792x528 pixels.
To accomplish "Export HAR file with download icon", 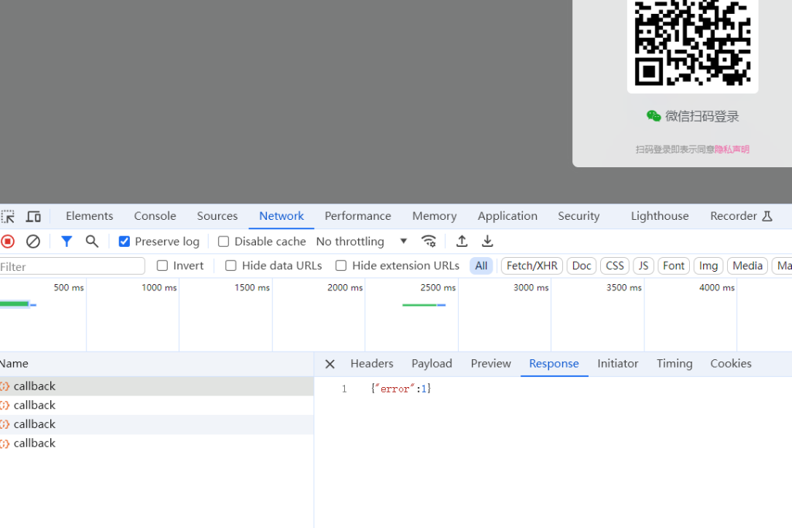I will click(x=487, y=242).
